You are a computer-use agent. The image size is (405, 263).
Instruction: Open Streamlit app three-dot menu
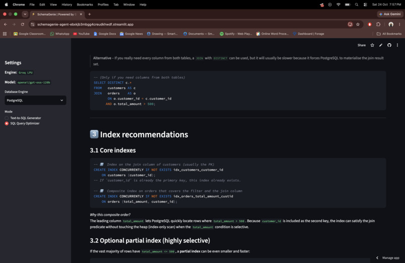pyautogui.click(x=397, y=45)
